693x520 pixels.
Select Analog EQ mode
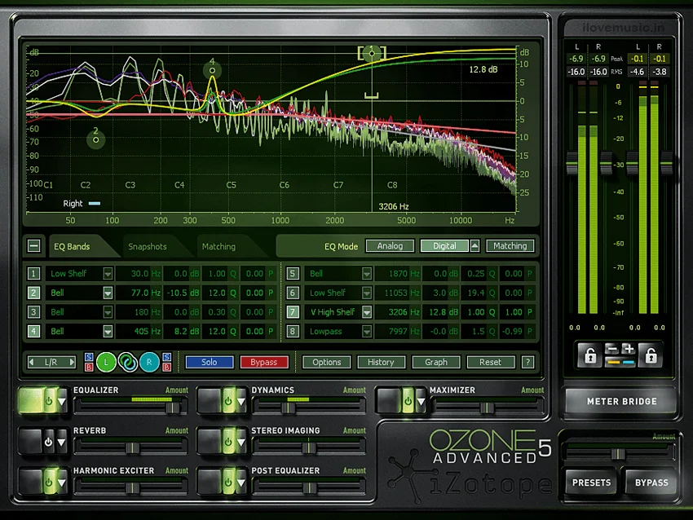coord(390,245)
